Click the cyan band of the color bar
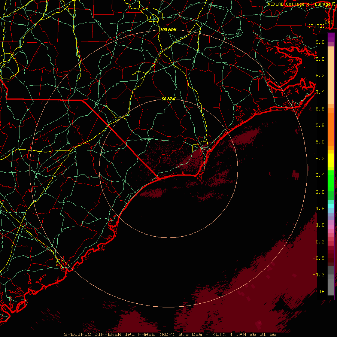Image resolution: width=337 pixels, height=337 pixels. tap(331, 206)
